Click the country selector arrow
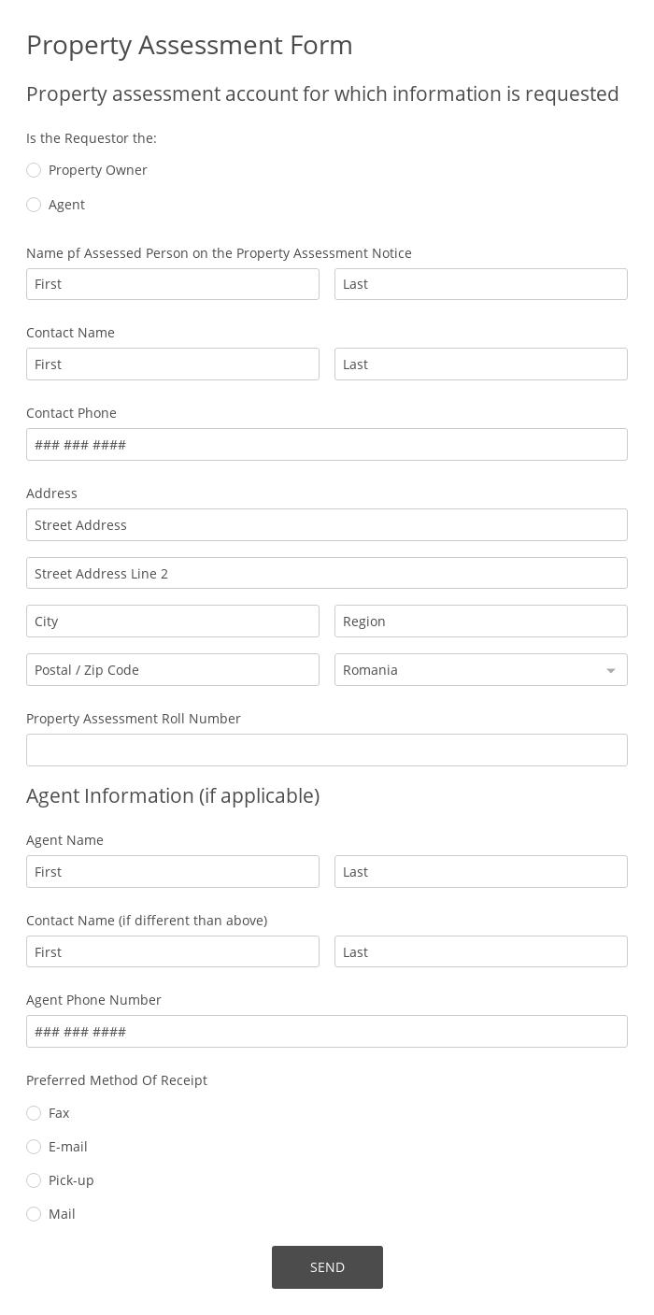Image resolution: width=654 pixels, height=1315 pixels. pyautogui.click(x=610, y=669)
